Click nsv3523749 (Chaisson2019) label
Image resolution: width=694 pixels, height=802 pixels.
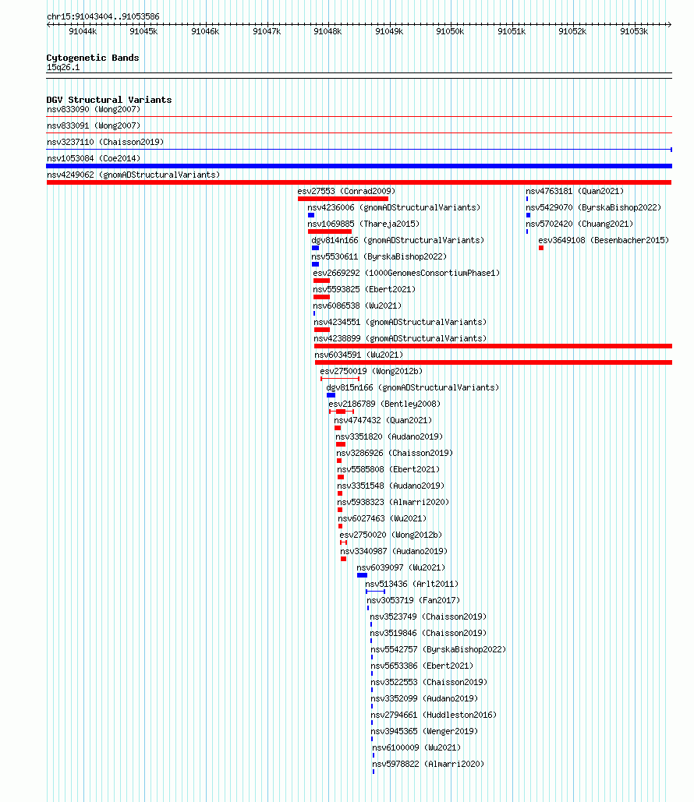428,617
